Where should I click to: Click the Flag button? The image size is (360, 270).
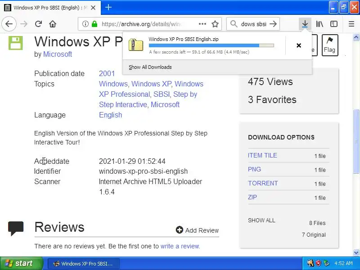tap(330, 45)
